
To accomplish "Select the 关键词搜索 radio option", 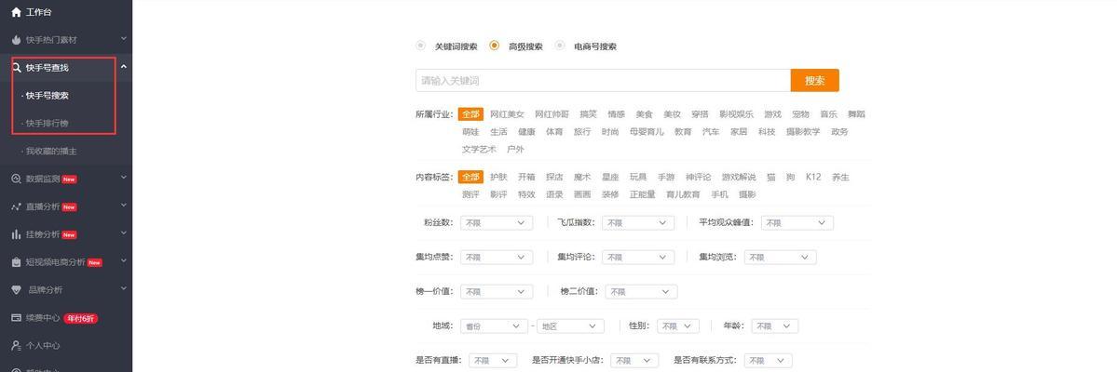I will tap(421, 46).
